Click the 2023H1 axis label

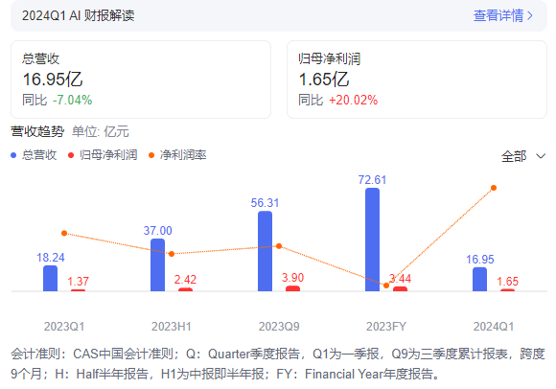(172, 327)
